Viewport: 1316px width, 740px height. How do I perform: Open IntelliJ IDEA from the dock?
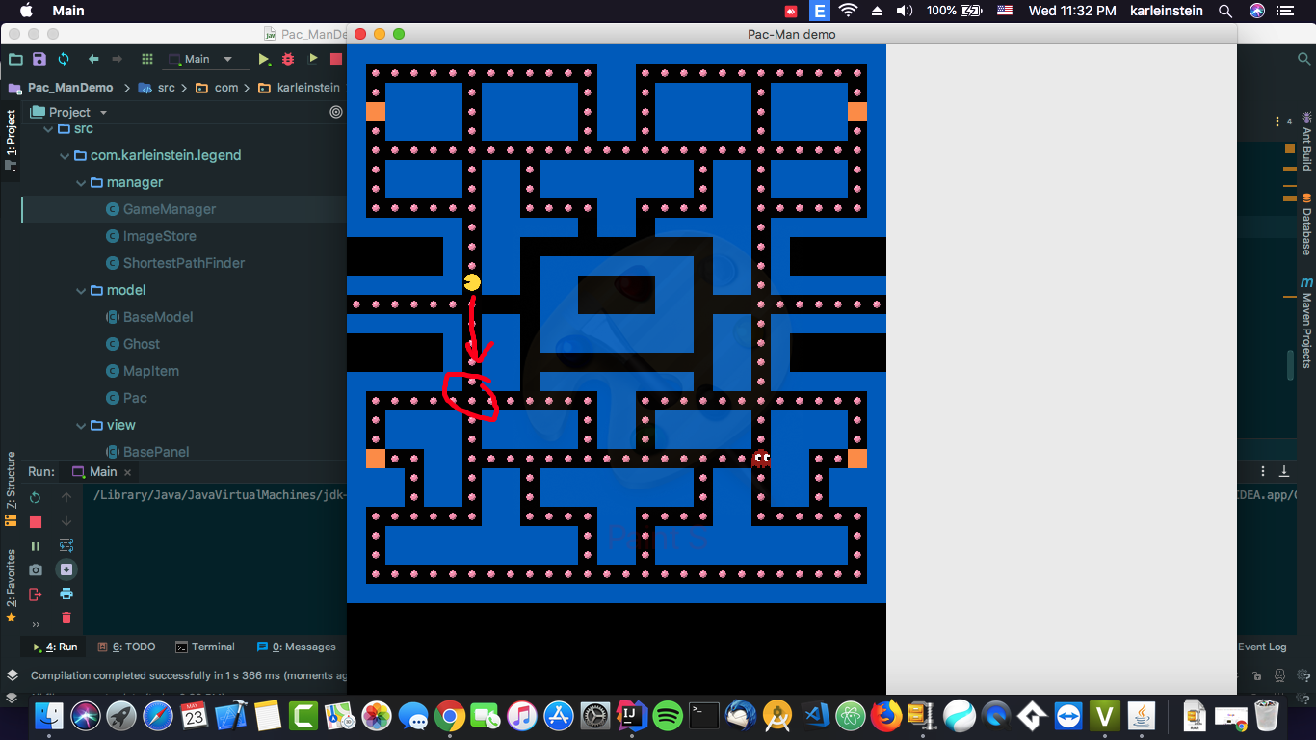point(630,716)
